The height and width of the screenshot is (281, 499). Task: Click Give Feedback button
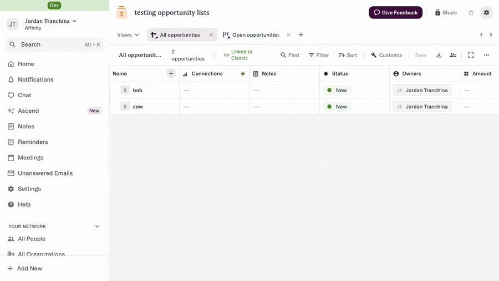395,12
